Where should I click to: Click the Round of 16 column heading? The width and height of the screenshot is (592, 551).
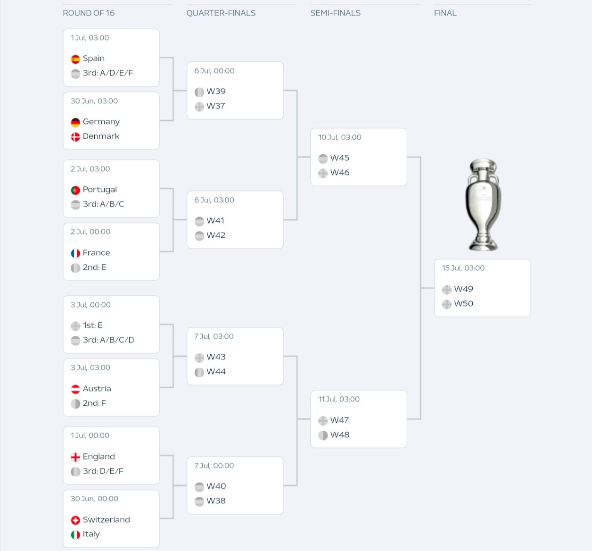pos(89,13)
